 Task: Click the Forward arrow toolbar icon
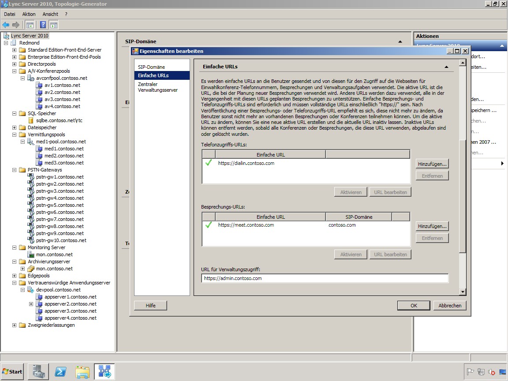15,25
